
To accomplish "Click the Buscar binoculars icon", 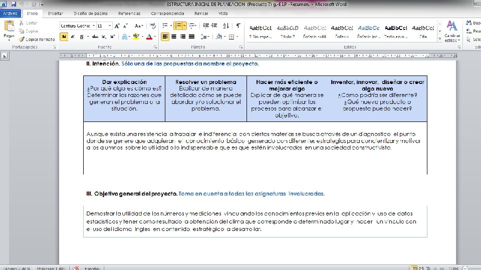I will [469, 22].
